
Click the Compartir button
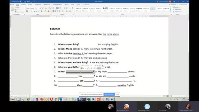click(173, 5)
